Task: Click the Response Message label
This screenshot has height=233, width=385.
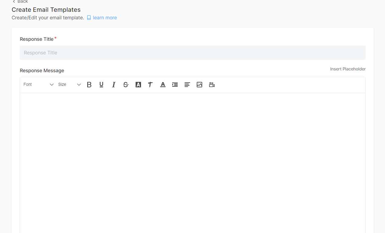Action: pos(42,70)
